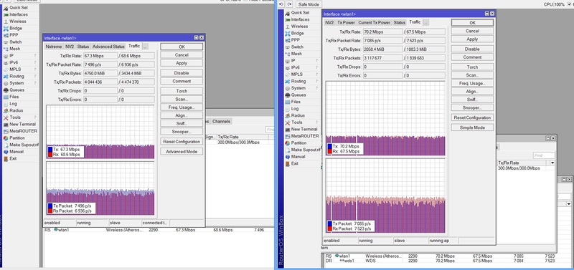This screenshot has width=574, height=270.
Task: Click Simple Mode in the right wlan1 dialog
Action: coord(472,127)
